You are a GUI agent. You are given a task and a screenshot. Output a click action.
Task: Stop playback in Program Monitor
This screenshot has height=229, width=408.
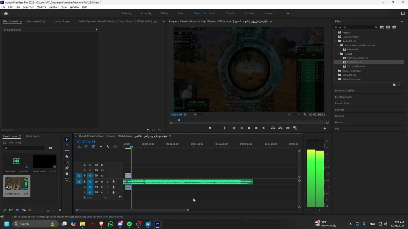coord(249,128)
